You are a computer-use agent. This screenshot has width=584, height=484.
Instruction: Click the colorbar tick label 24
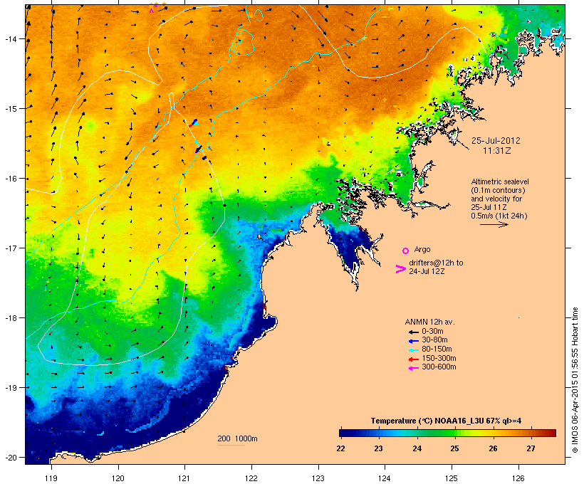point(417,448)
